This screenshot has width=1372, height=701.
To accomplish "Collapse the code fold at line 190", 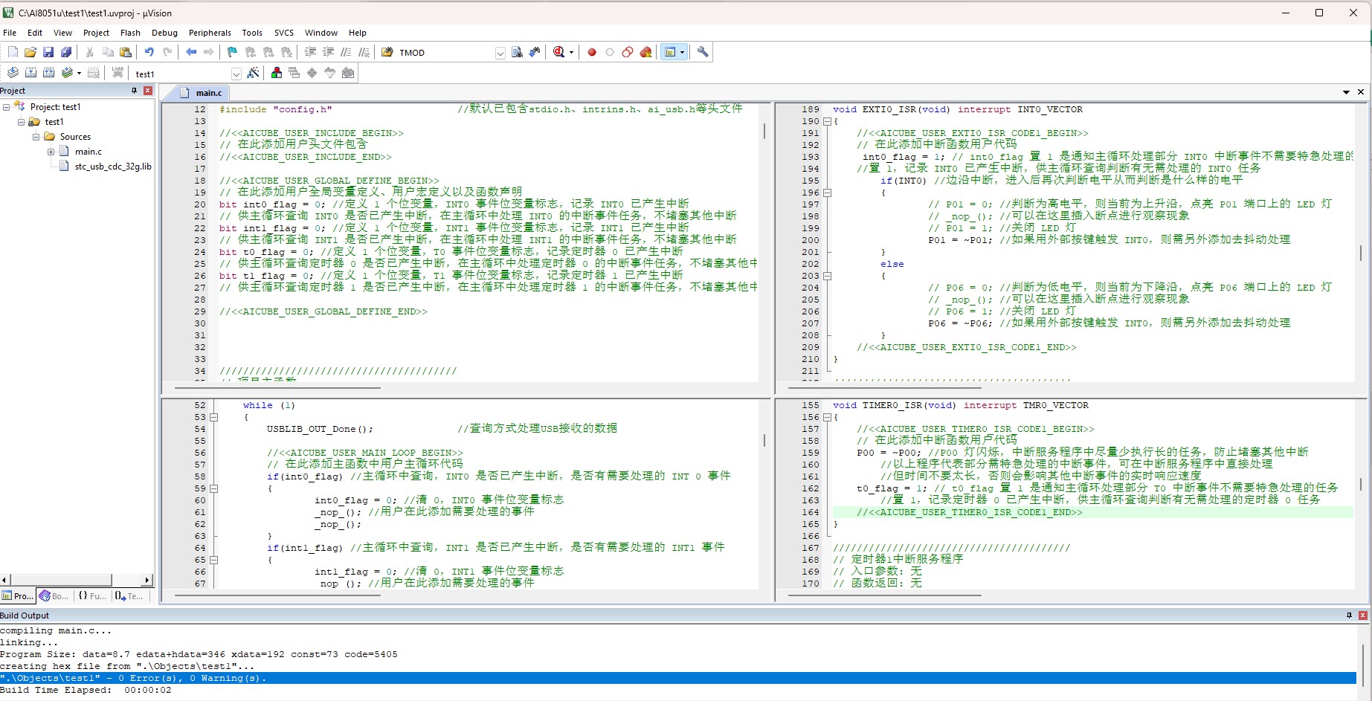I will click(827, 121).
